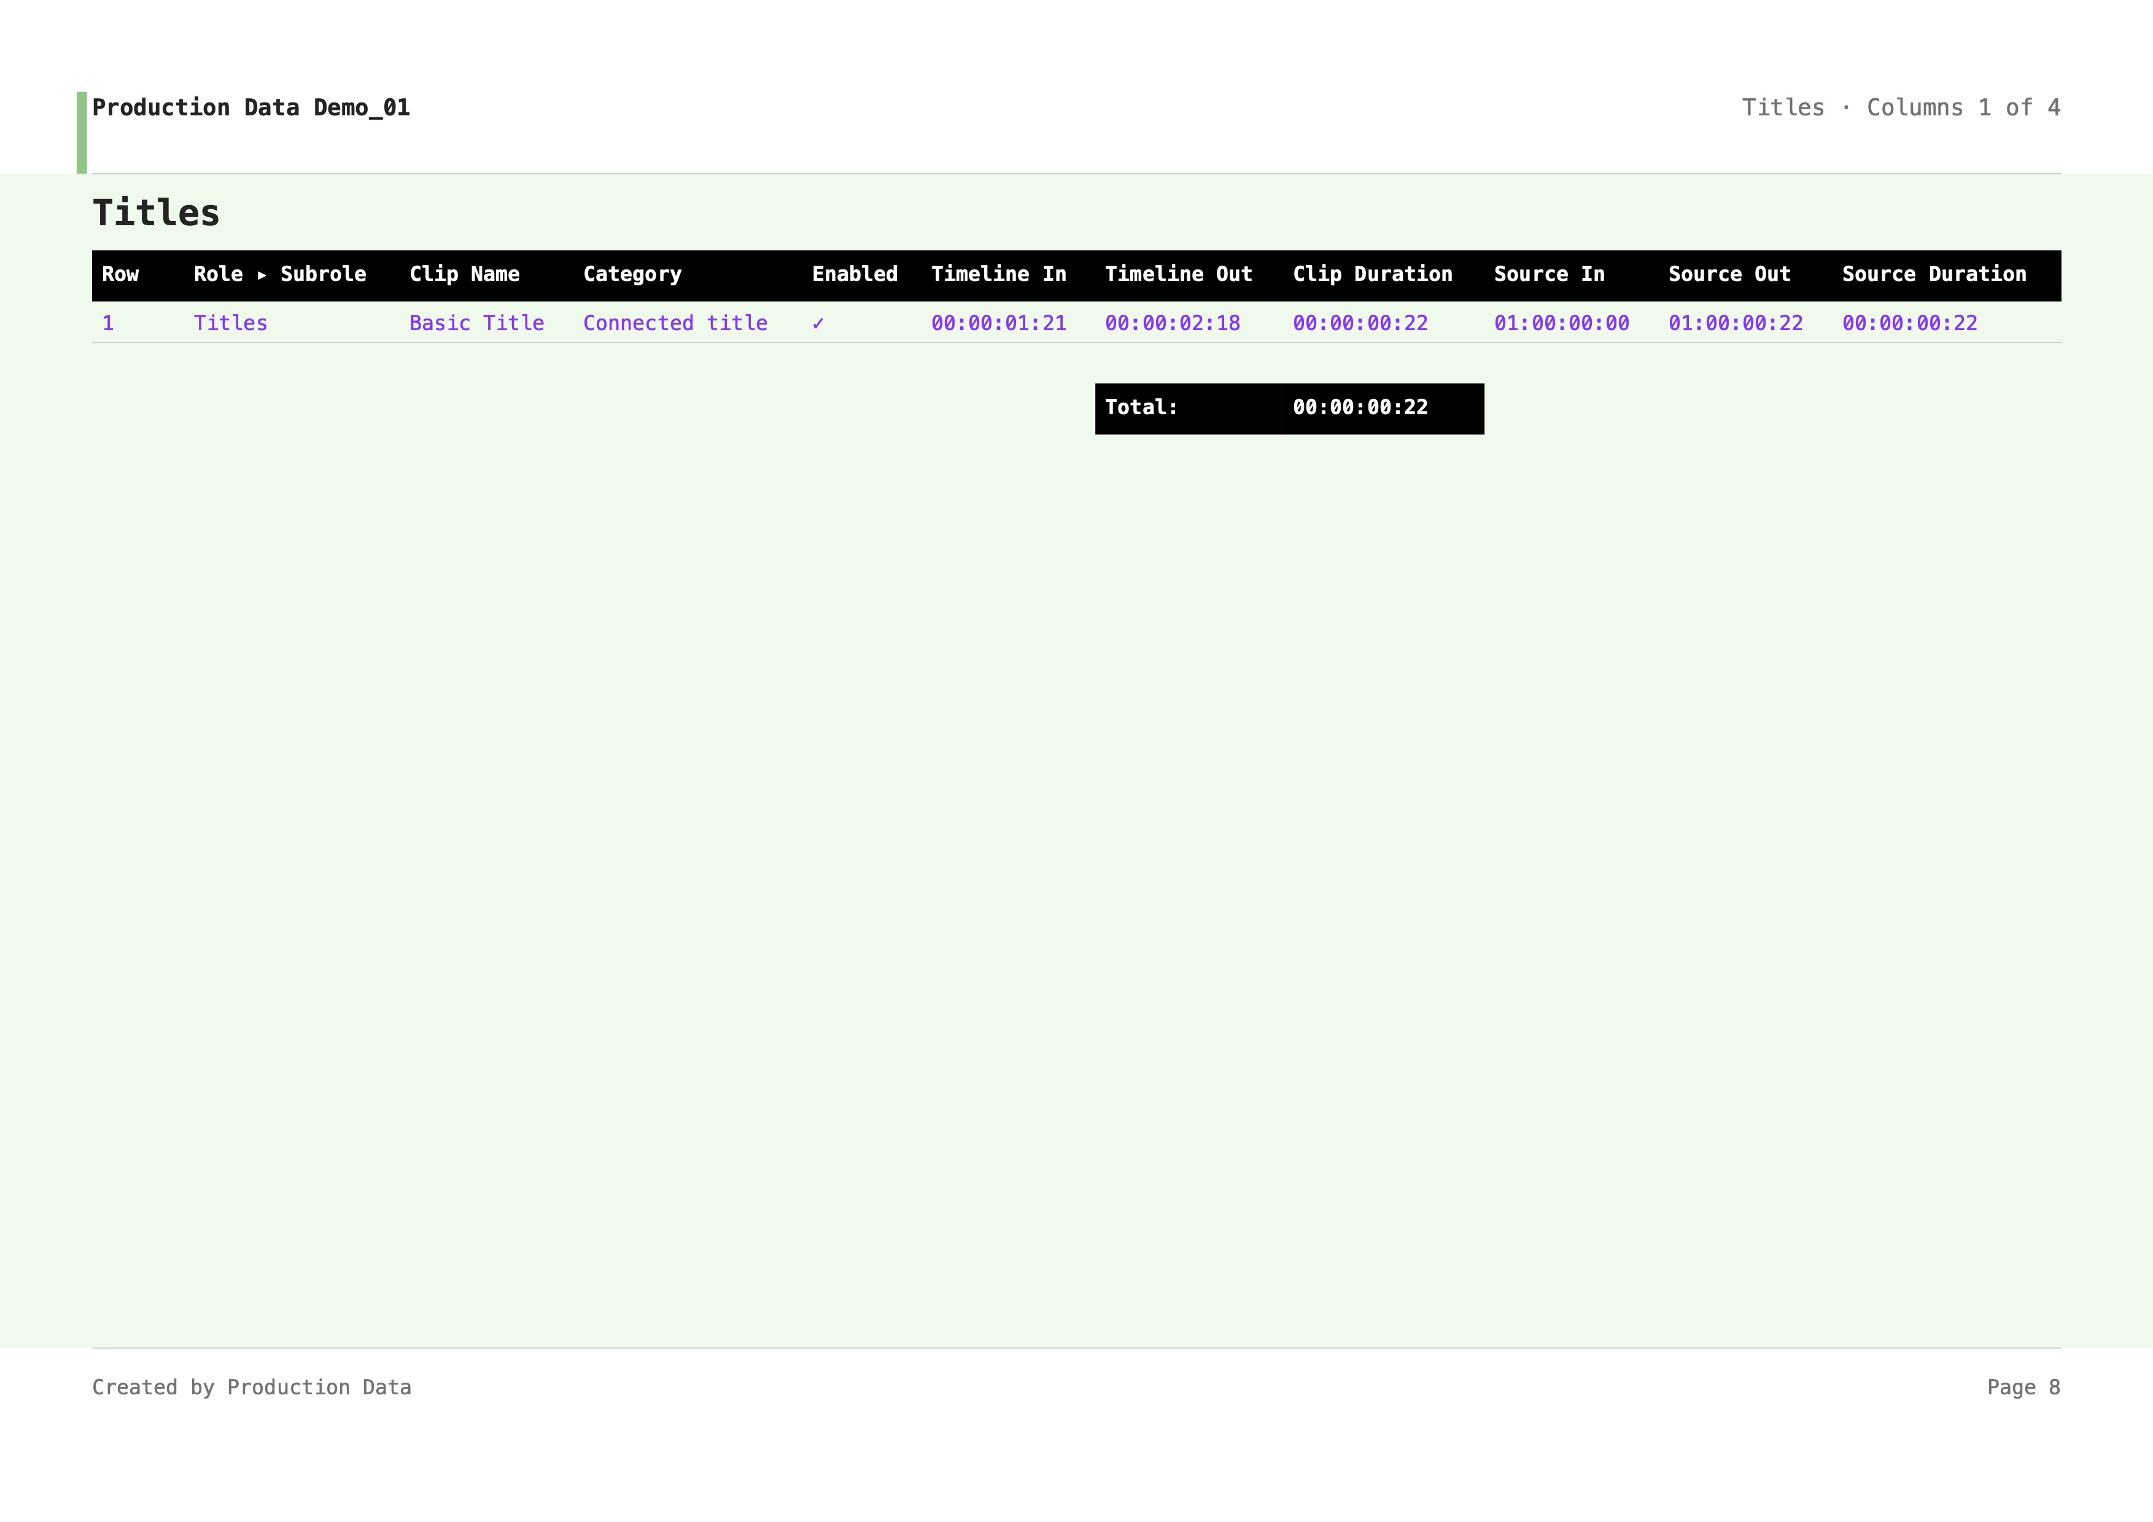Click 'Created by Production Data' footer text
2153x1522 pixels.
[x=251, y=1387]
